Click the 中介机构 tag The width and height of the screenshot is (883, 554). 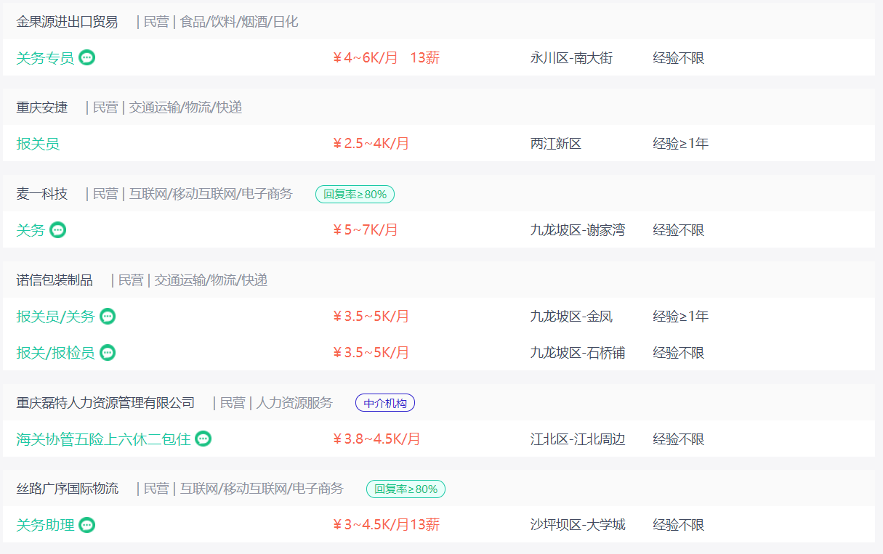pos(385,403)
